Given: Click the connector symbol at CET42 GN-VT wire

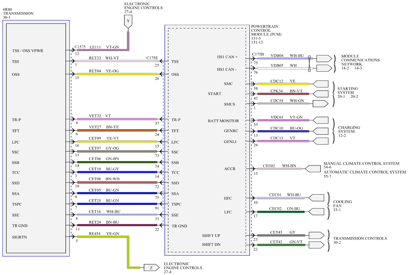Looking at the screenshot, I should pyautogui.click(x=316, y=245).
